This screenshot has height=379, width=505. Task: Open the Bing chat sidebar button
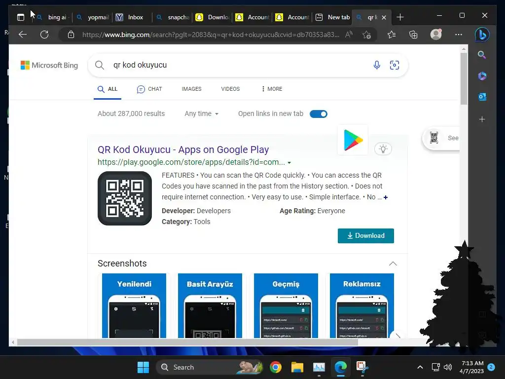tap(482, 35)
